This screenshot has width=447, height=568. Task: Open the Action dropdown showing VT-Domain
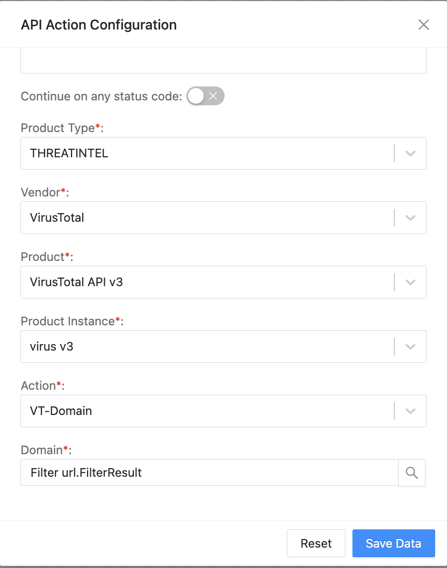[x=215, y=411]
